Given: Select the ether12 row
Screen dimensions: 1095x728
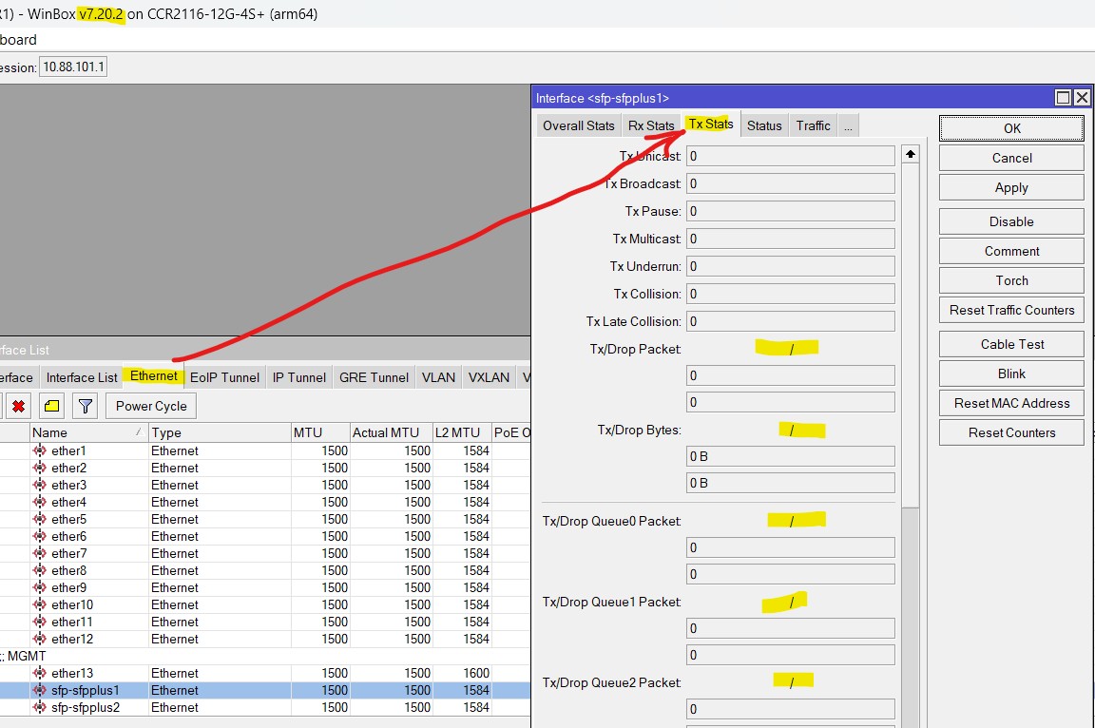Looking at the screenshot, I should (x=265, y=639).
